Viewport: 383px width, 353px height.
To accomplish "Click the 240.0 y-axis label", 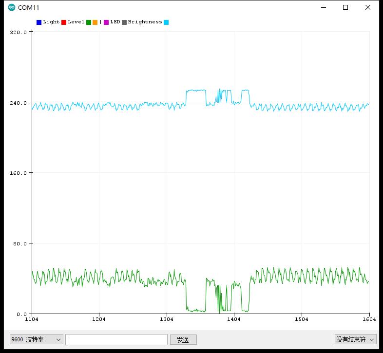I will tap(19, 103).
